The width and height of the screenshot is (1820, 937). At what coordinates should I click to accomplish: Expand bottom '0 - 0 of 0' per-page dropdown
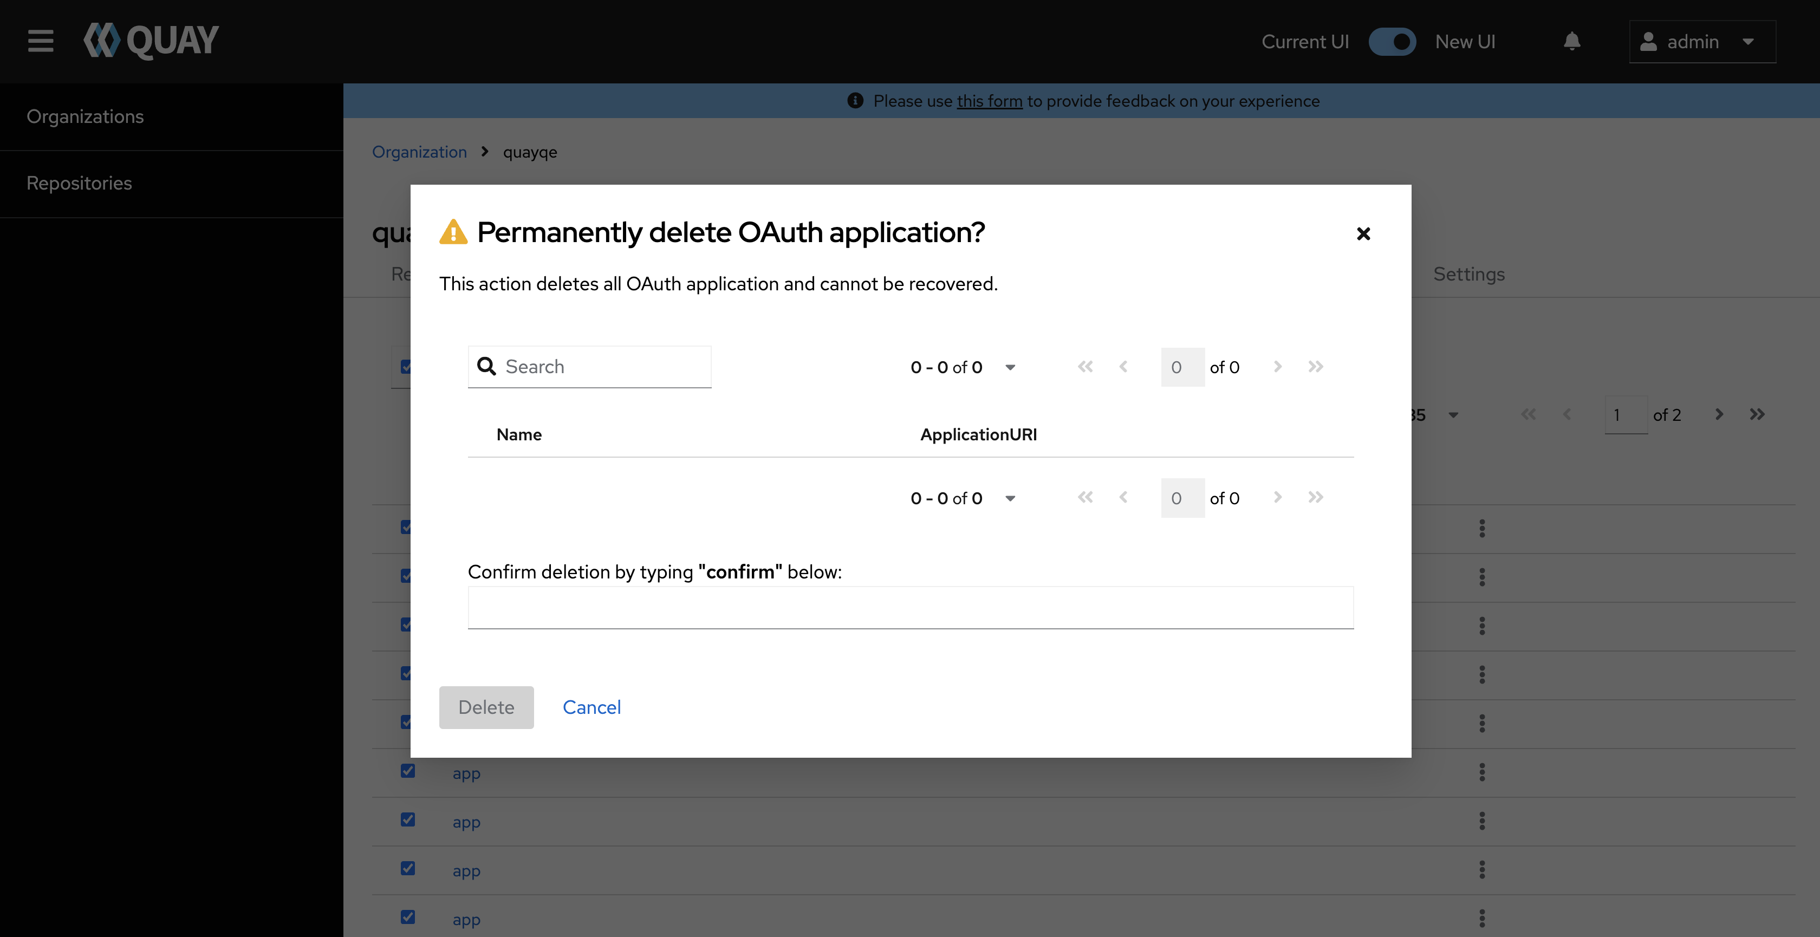point(1010,498)
